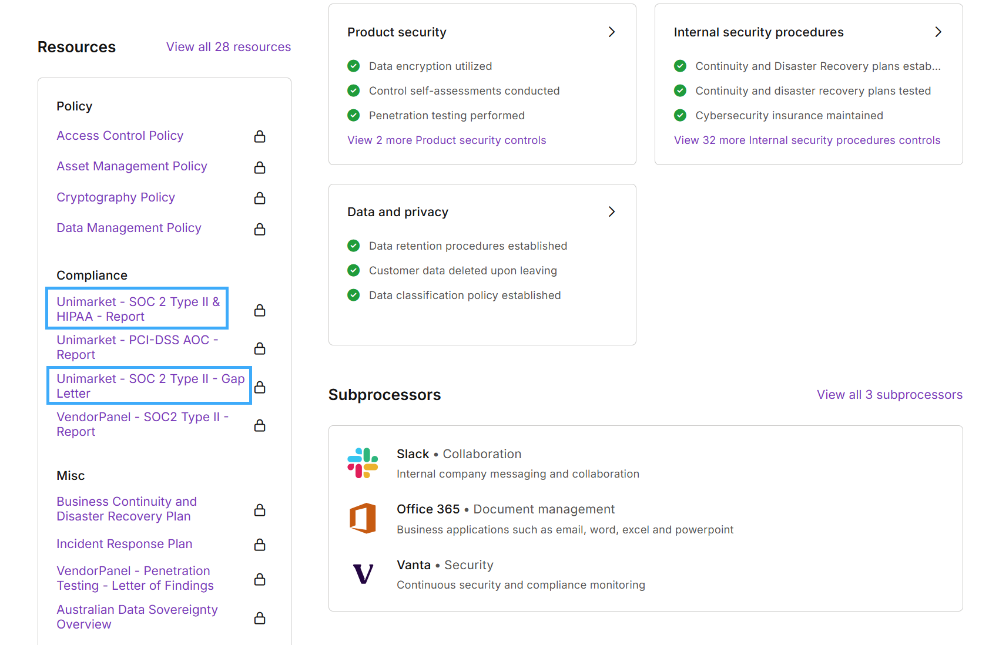The height and width of the screenshot is (645, 999).
Task: Expand the Data and privacy chevron
Action: [612, 211]
